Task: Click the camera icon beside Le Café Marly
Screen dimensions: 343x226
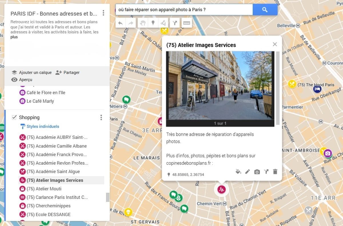Action: click(x=22, y=101)
